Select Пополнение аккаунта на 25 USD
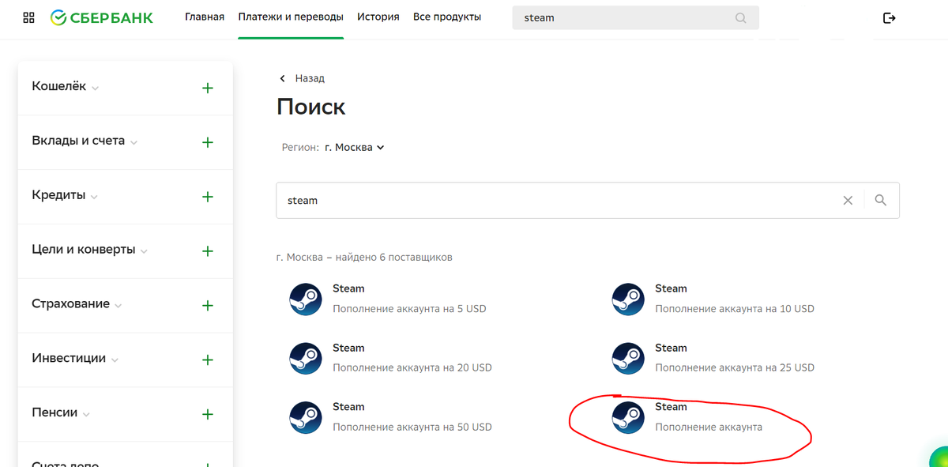The width and height of the screenshot is (948, 467). [x=735, y=367]
